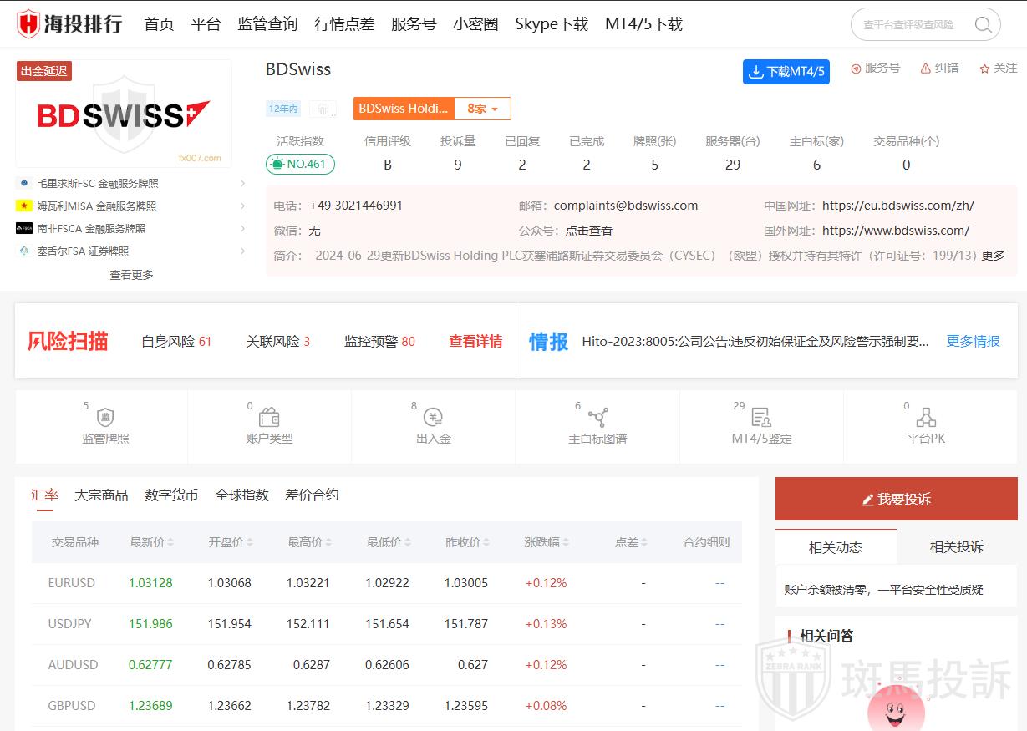1027x731 pixels.
Task: Expand the 8家 company dropdown
Action: pos(482,109)
